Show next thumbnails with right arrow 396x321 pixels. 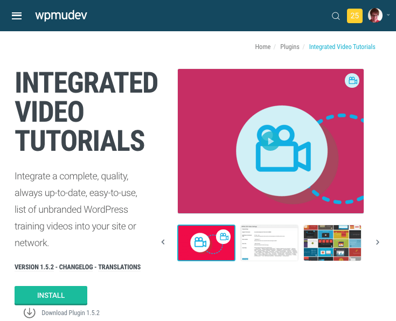pyautogui.click(x=378, y=242)
